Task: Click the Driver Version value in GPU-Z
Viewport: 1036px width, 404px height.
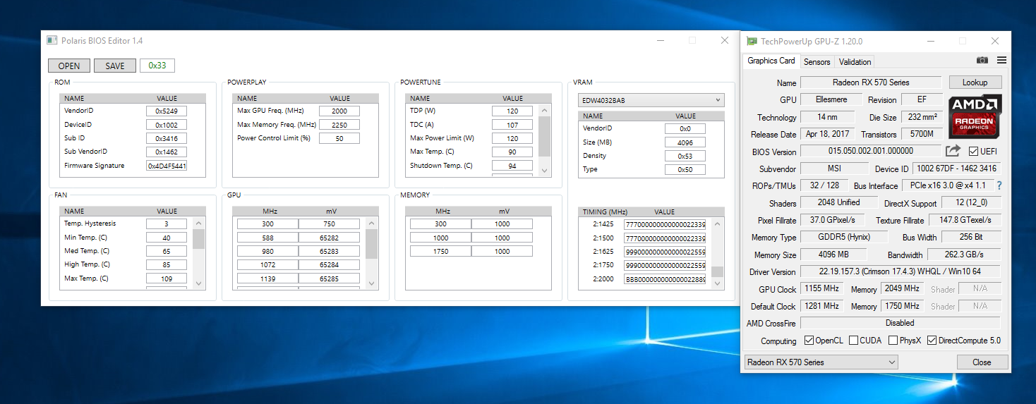Action: (x=901, y=271)
